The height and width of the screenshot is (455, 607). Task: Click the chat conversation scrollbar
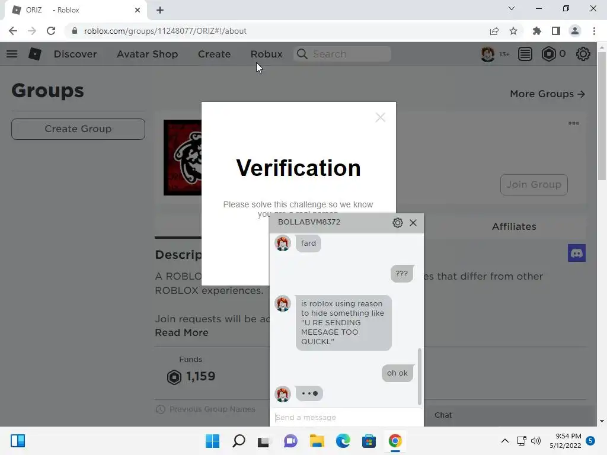[419, 376]
